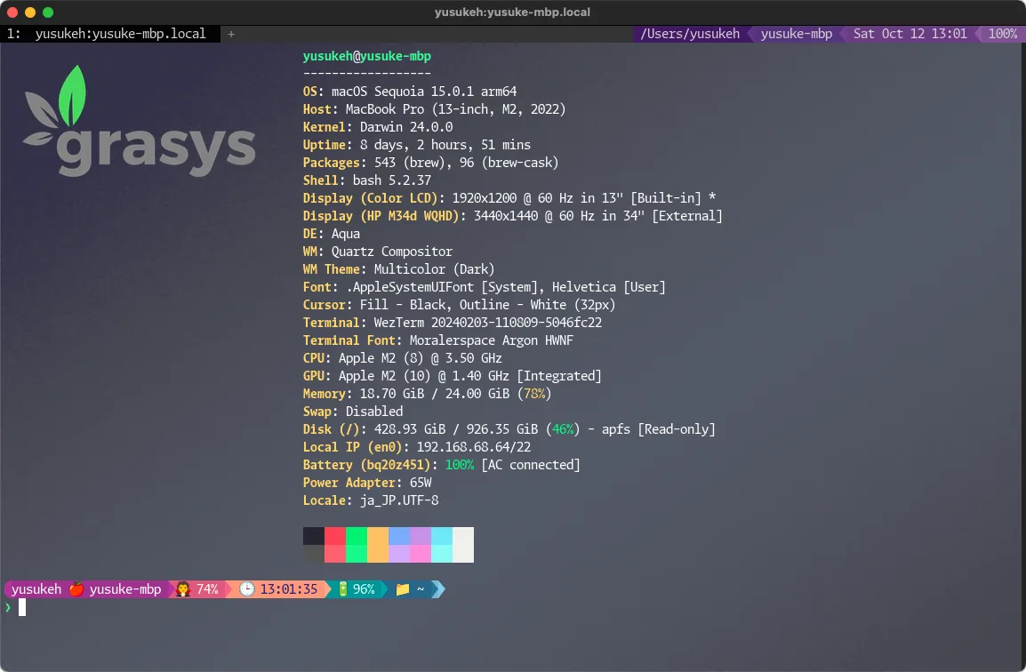Select the Memory: 18.70 GiB line
Viewport: 1026px width, 672px height.
tap(427, 393)
